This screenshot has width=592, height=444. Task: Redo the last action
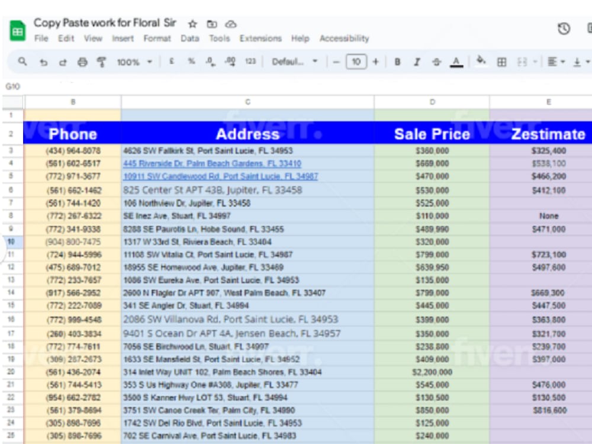tap(63, 62)
